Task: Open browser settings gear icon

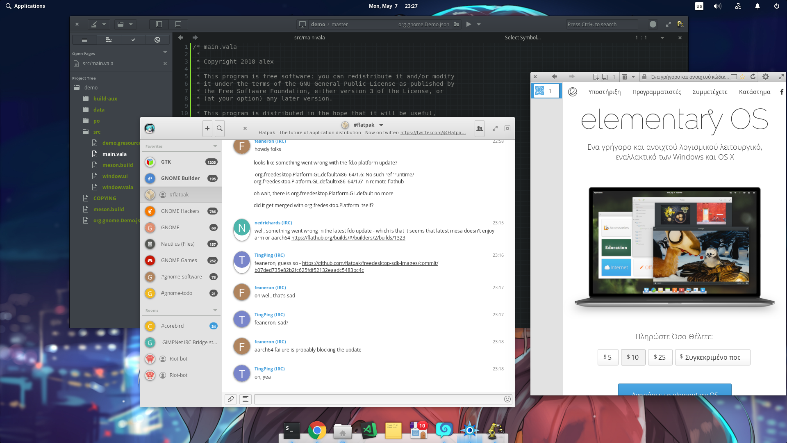Action: 766,77
